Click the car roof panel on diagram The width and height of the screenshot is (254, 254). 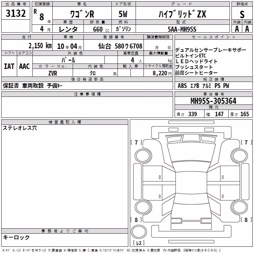point(191,183)
